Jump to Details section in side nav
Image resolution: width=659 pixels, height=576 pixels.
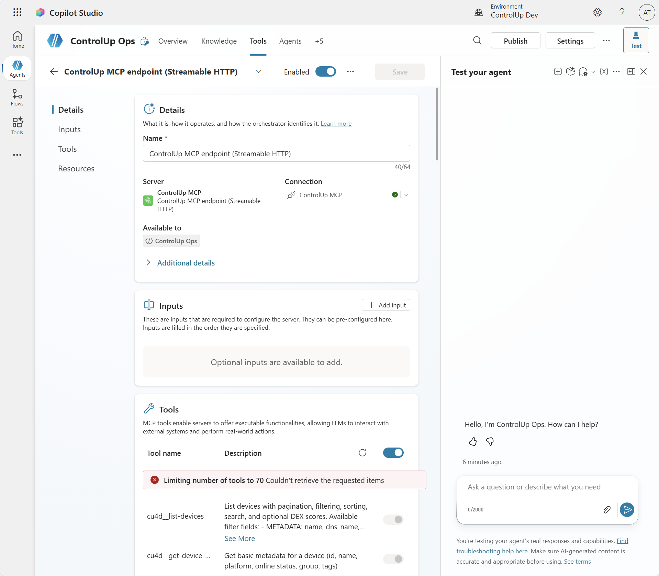coord(71,110)
